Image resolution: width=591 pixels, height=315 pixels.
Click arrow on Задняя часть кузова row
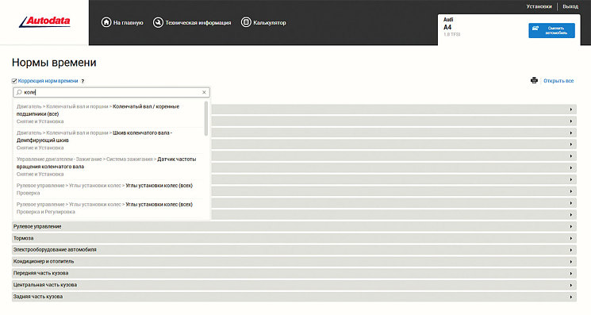click(x=571, y=297)
